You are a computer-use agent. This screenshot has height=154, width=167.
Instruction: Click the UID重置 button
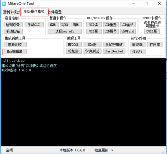tap(111, 25)
